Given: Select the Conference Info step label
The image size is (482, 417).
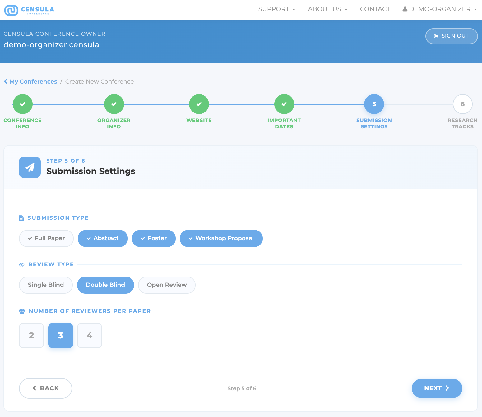Looking at the screenshot, I should (x=22, y=123).
